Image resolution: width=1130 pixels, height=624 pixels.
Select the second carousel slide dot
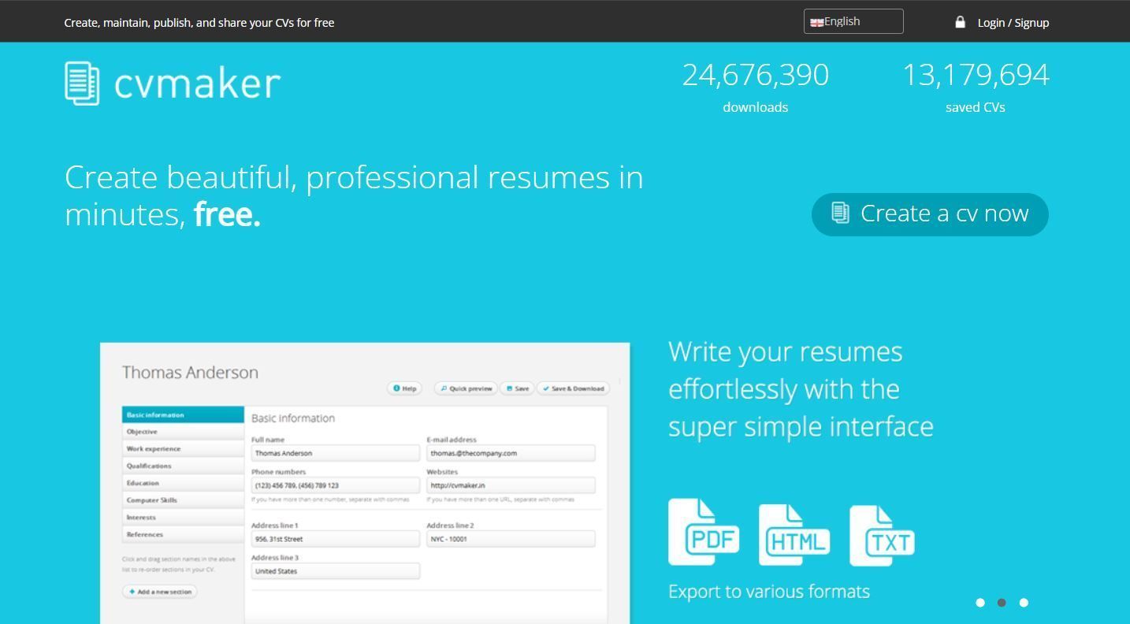[x=1002, y=603]
